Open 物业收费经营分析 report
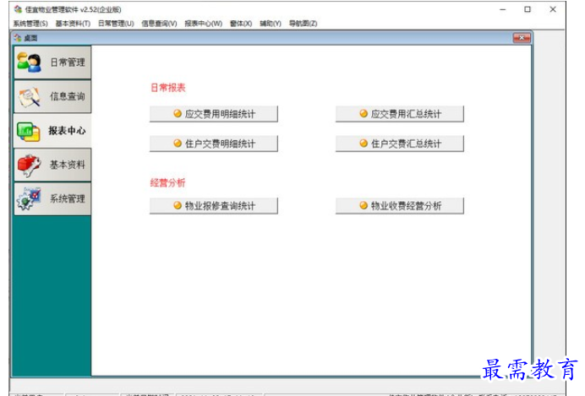585x396 pixels. [400, 206]
